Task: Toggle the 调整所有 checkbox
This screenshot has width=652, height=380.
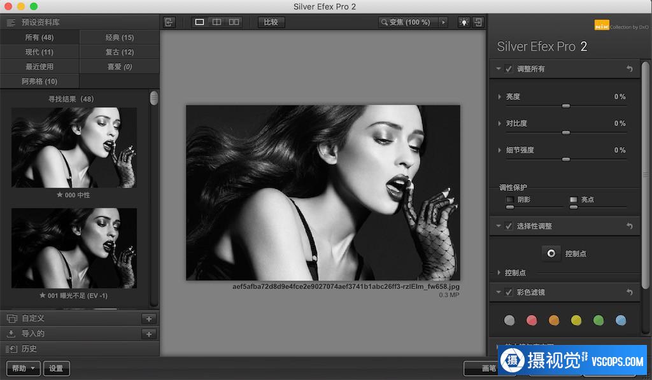Action: [x=509, y=69]
